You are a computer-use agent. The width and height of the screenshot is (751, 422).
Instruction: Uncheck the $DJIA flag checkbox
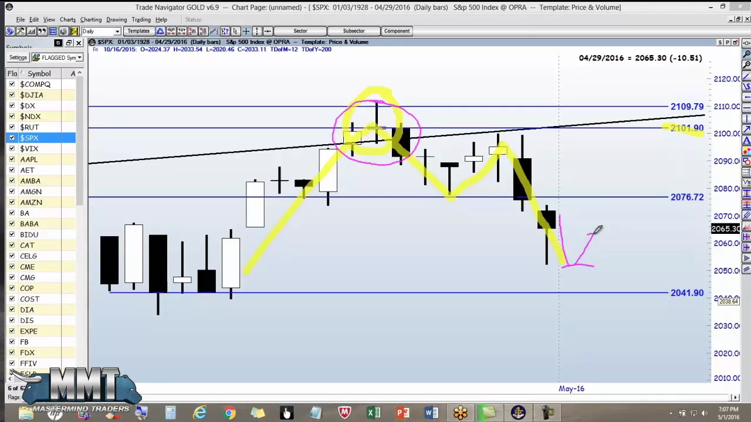[x=12, y=95]
